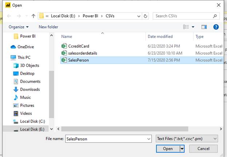227x157 pixels.
Task: Open Power BI folder in navigation pane
Action: click(28, 36)
